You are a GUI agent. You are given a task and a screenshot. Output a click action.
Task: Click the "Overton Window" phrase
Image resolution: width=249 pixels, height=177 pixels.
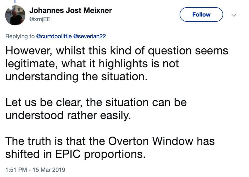pyautogui.click(x=137, y=141)
